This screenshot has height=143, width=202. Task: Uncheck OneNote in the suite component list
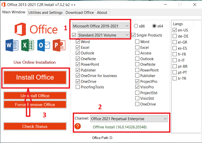(78, 59)
